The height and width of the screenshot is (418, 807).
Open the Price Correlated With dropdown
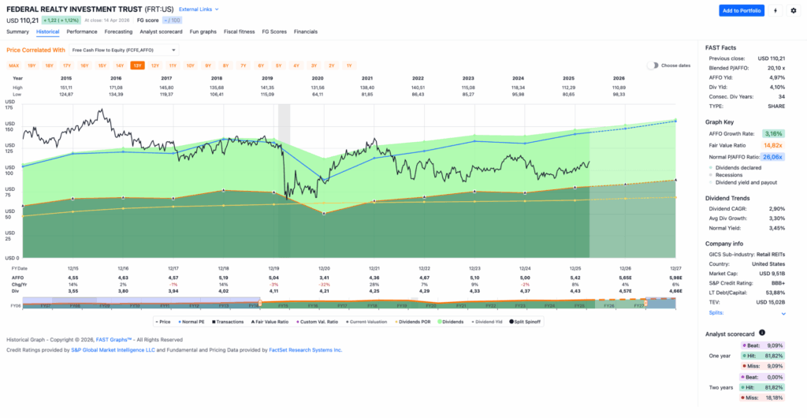[x=135, y=50]
